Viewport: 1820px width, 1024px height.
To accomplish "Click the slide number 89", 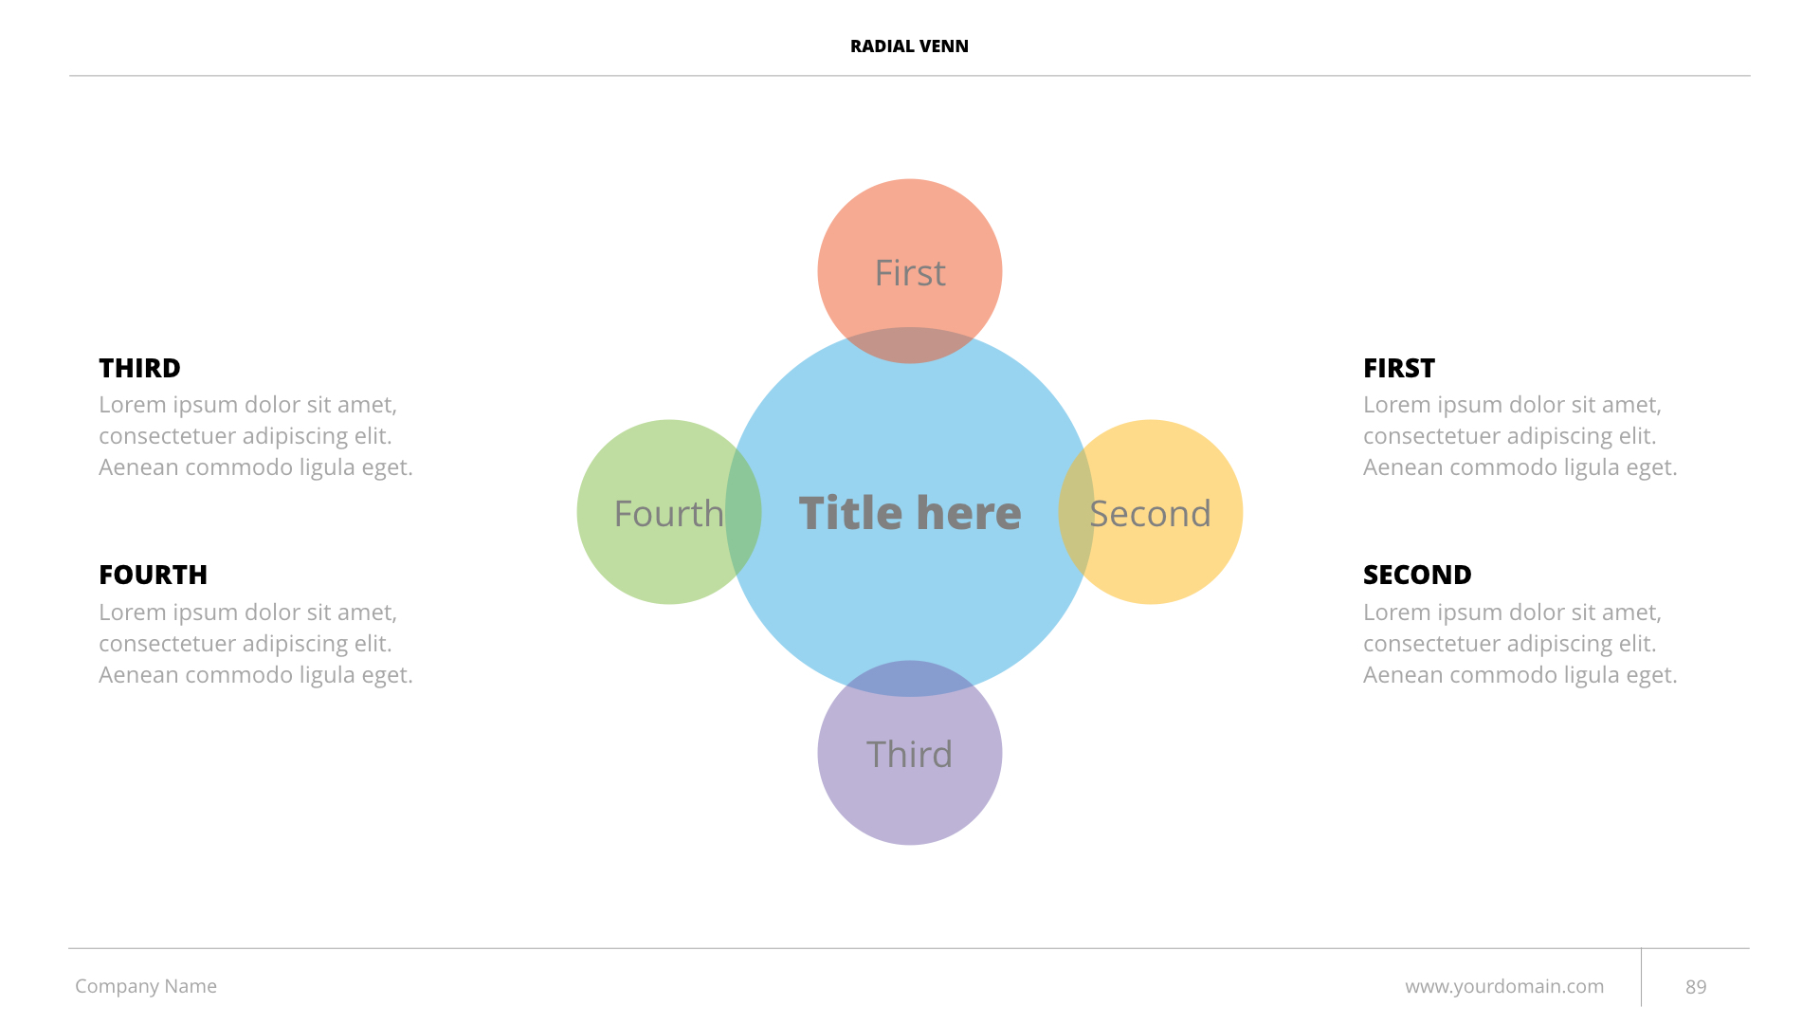I will (x=1696, y=987).
